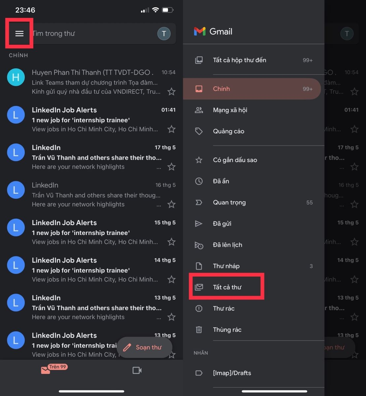Screen dimensions: 366x396
Task: Click the trash bin icon beside 'Thùng rác'
Action: click(x=199, y=330)
